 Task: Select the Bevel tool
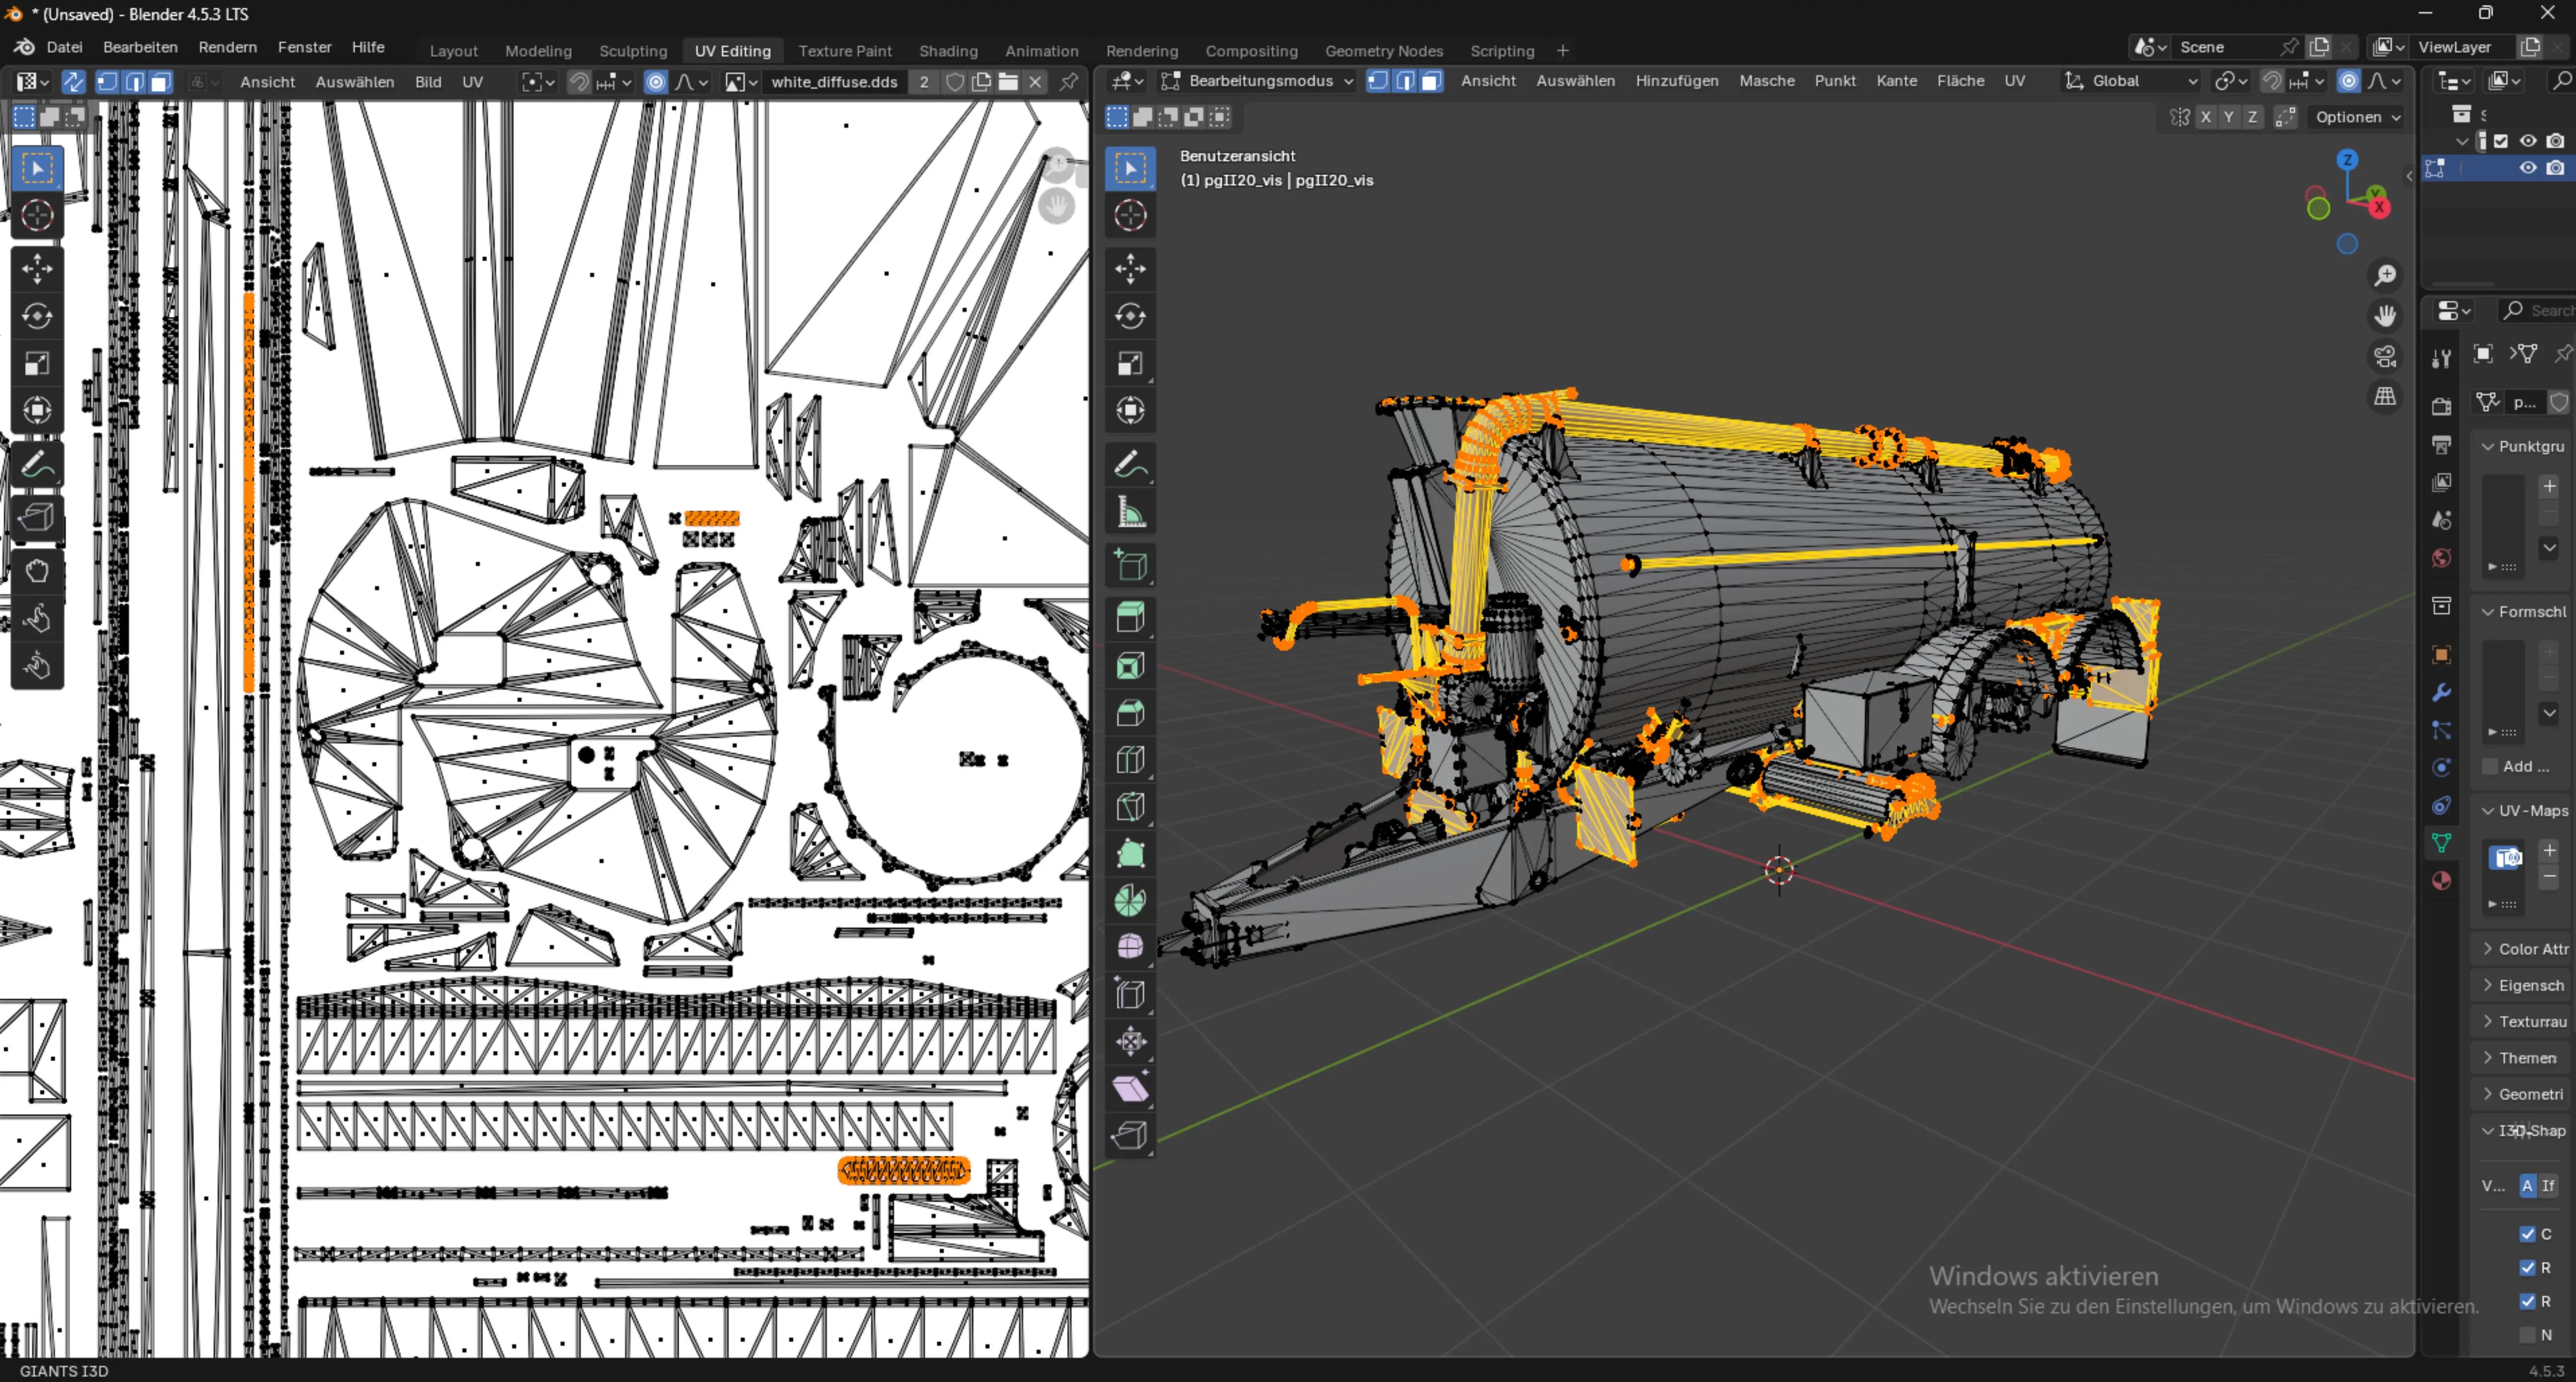pos(1130,713)
